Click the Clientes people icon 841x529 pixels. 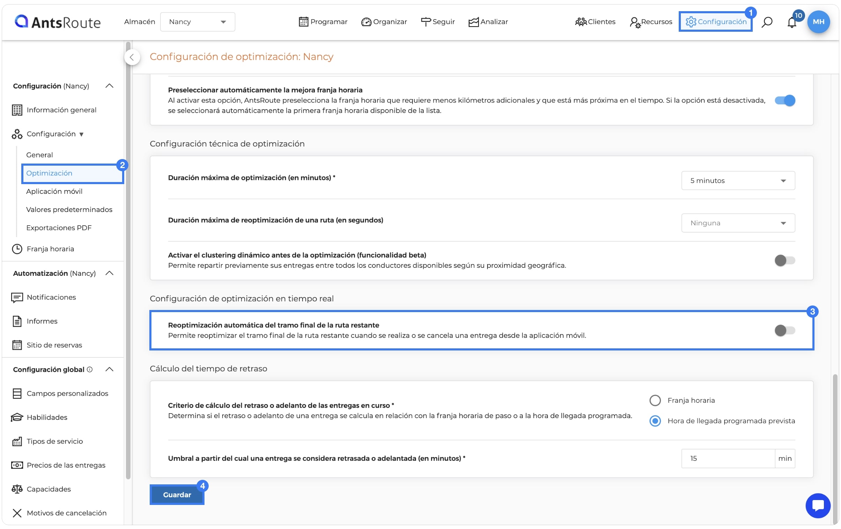tap(580, 22)
